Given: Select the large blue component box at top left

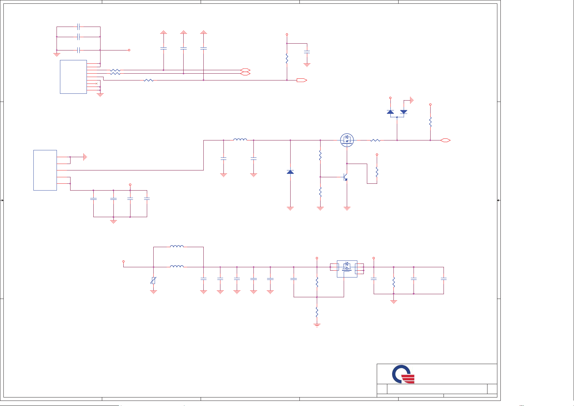Looking at the screenshot, I should 73,77.
